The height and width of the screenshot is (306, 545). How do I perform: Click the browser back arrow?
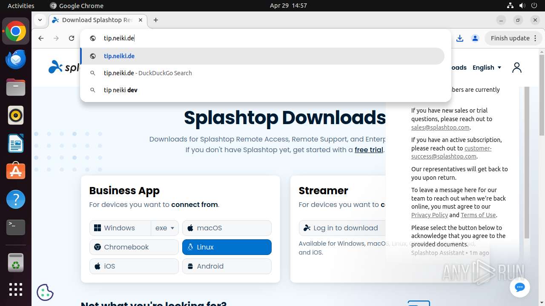[41, 38]
